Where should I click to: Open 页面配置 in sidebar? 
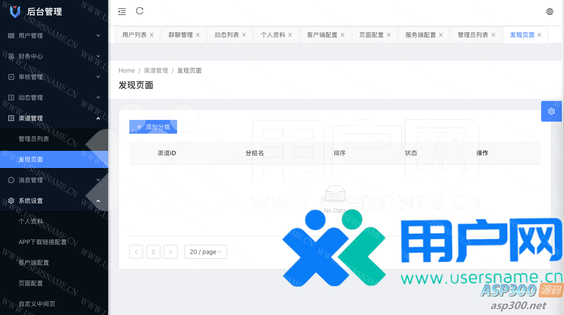click(54, 283)
